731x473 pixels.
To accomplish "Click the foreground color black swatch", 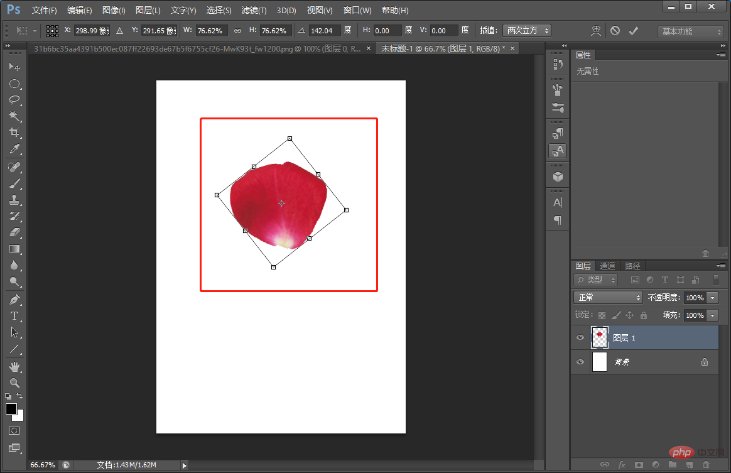I will pyautogui.click(x=11, y=409).
